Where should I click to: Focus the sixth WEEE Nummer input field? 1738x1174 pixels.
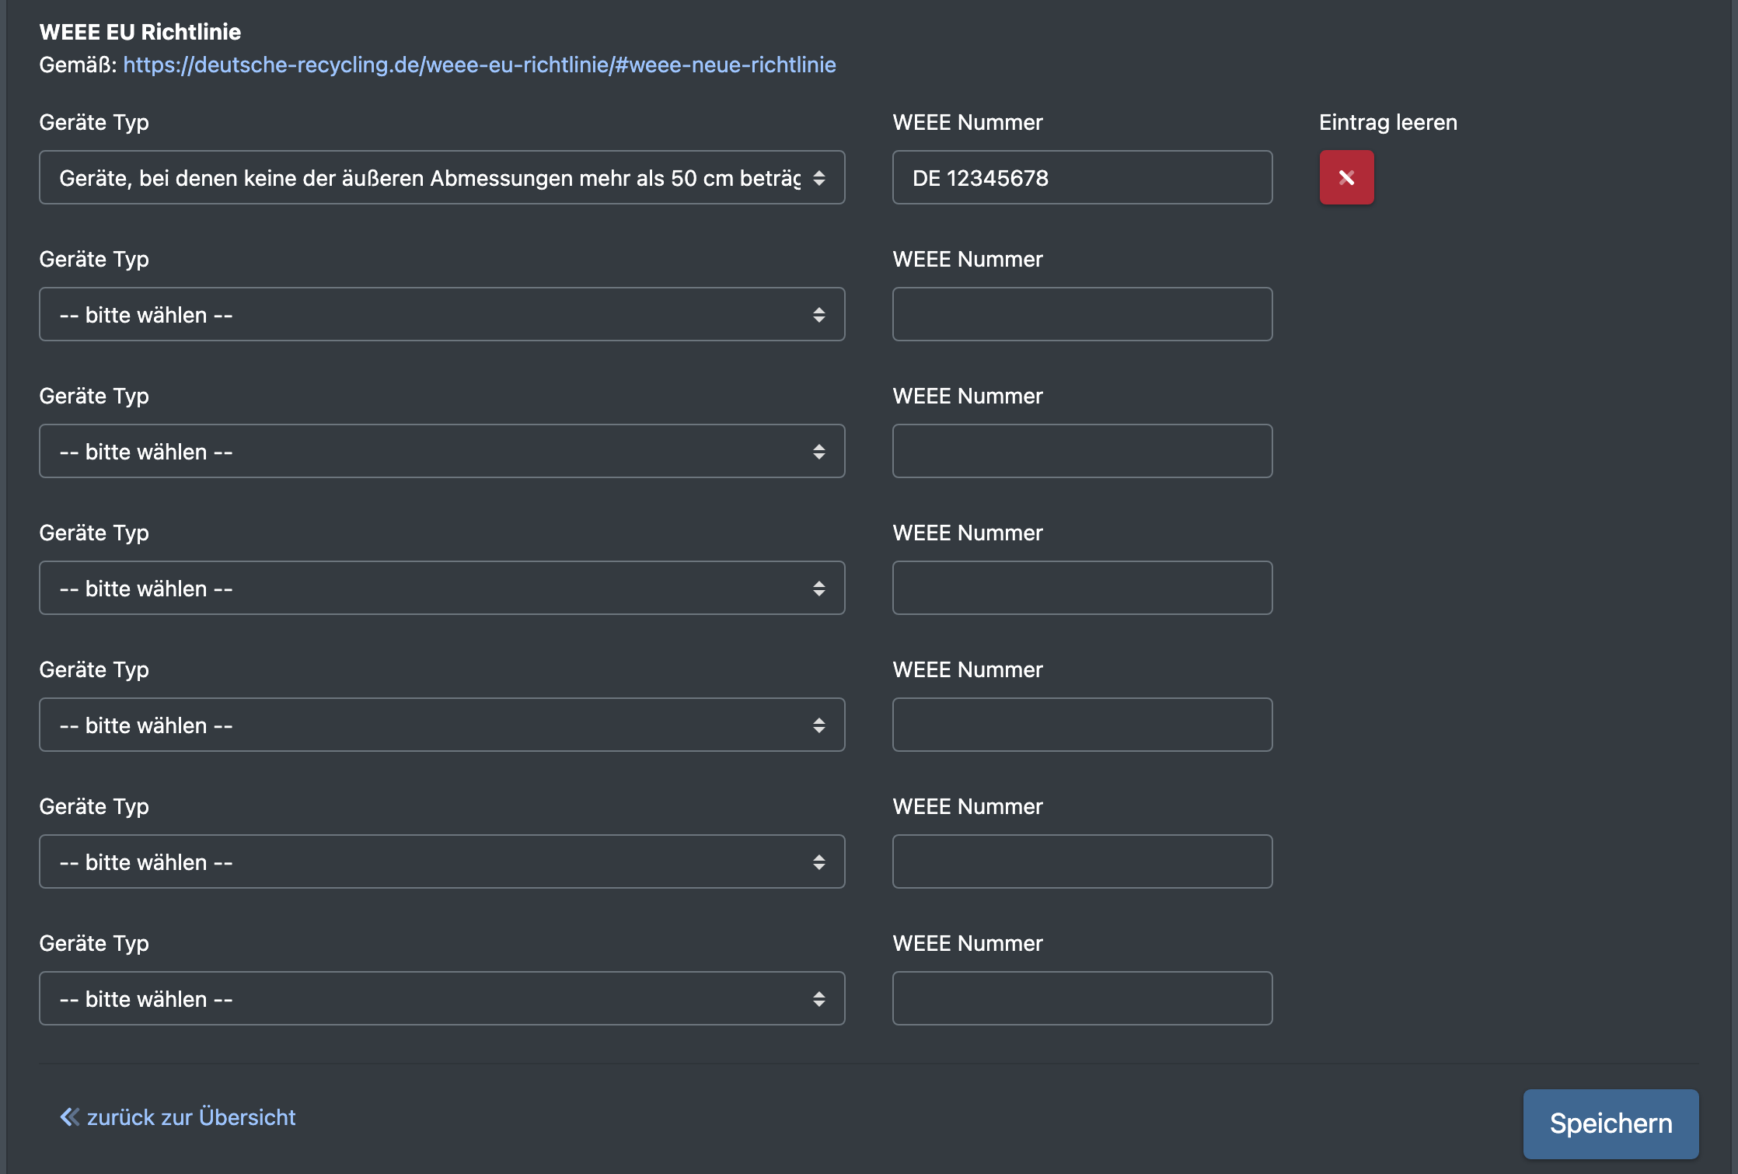[1082, 861]
